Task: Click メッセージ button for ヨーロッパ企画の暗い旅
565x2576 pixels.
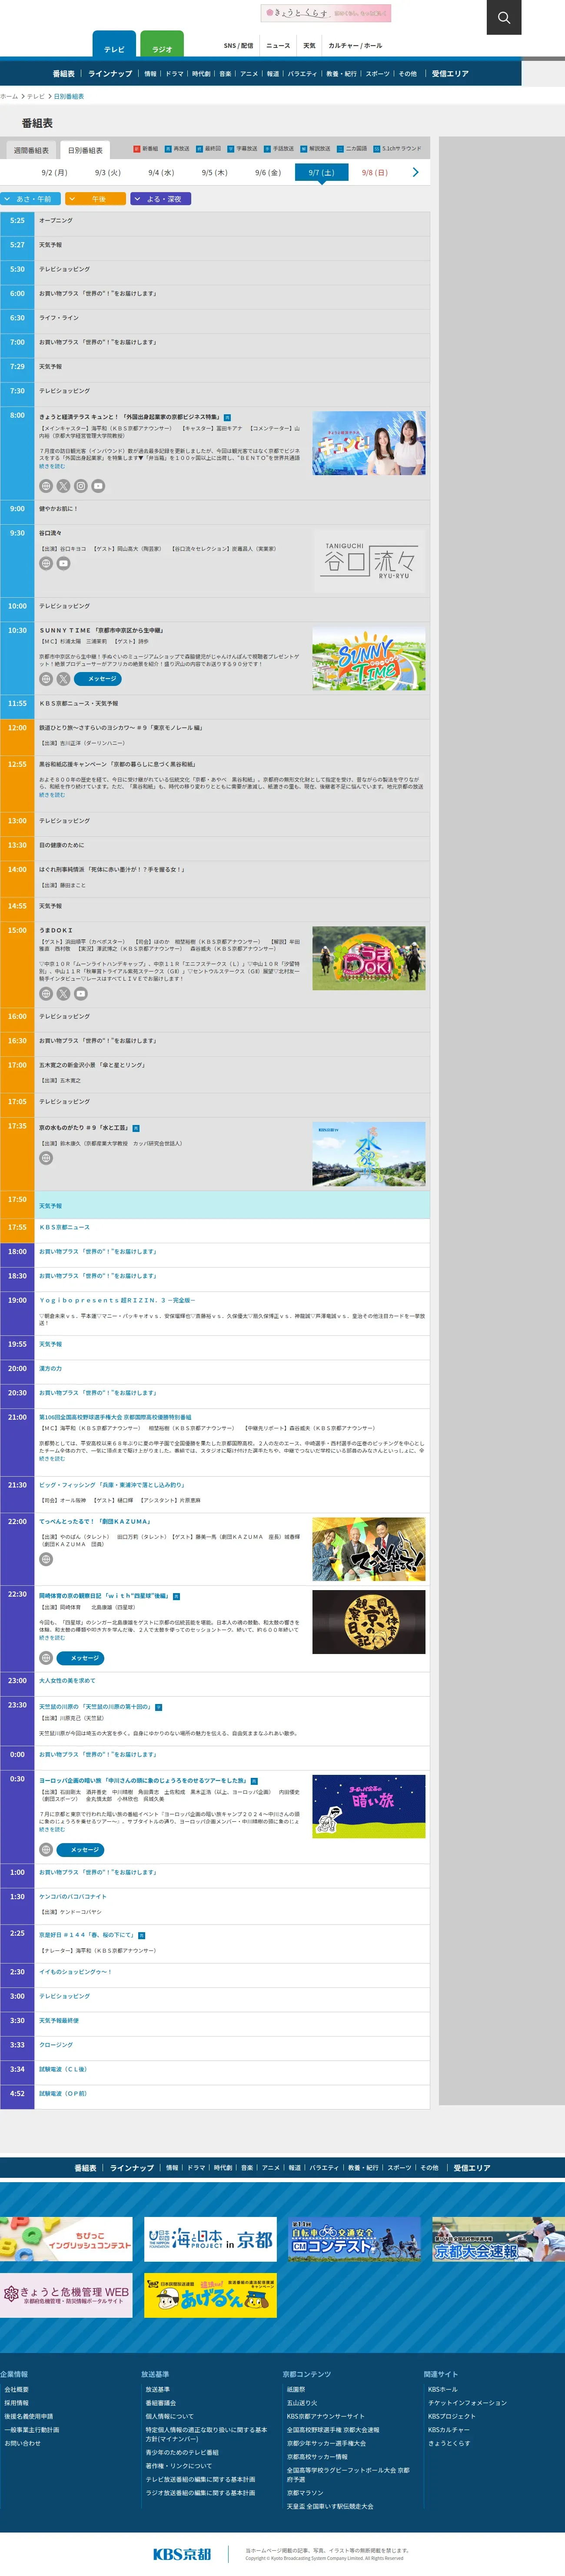Action: click(80, 1850)
